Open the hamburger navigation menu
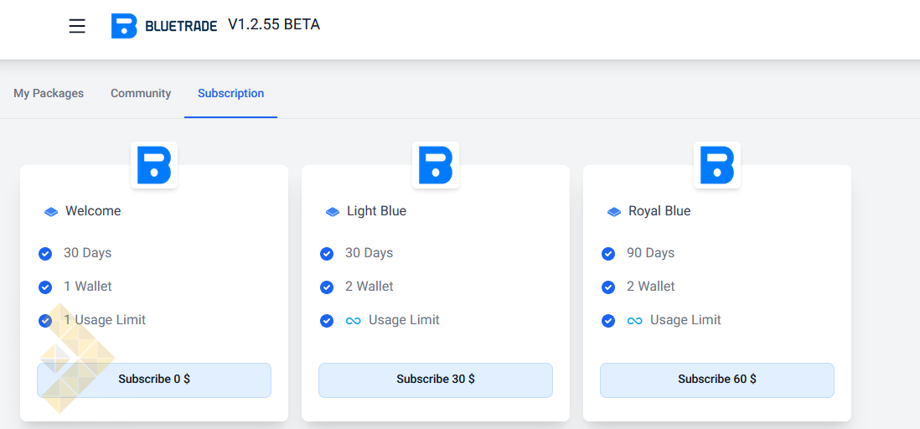The width and height of the screenshot is (920, 429). pos(77,26)
